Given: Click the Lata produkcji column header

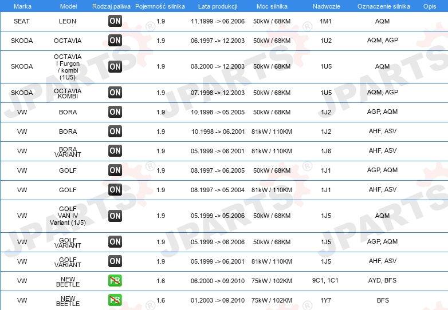Looking at the screenshot, I should pyautogui.click(x=218, y=6).
